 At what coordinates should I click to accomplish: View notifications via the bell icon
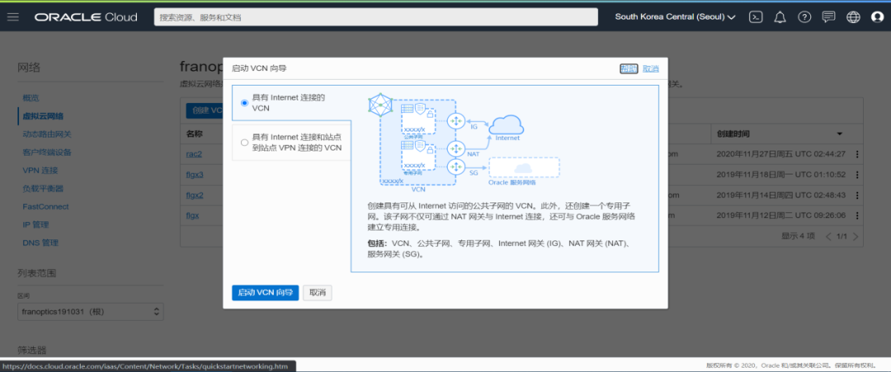780,17
